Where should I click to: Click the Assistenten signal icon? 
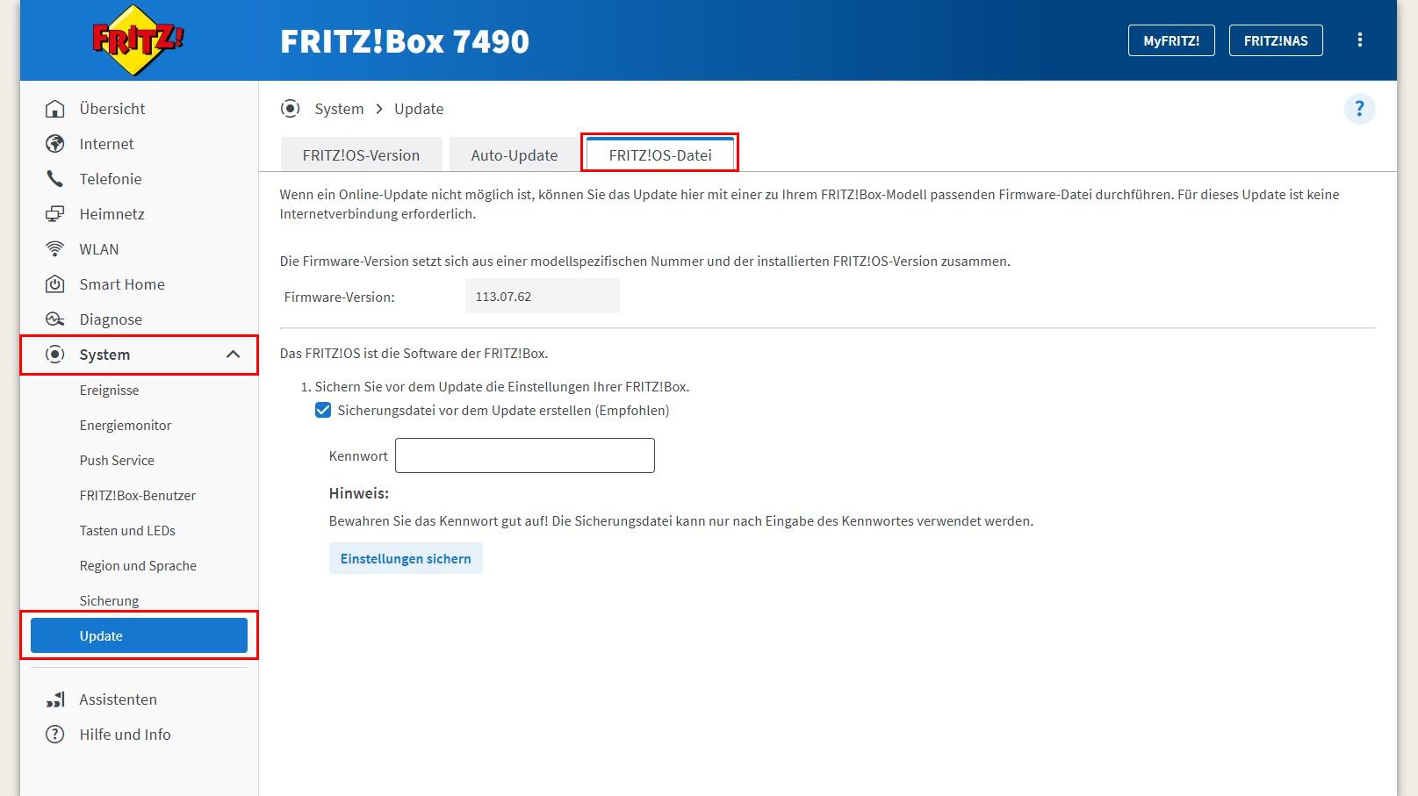pos(54,699)
